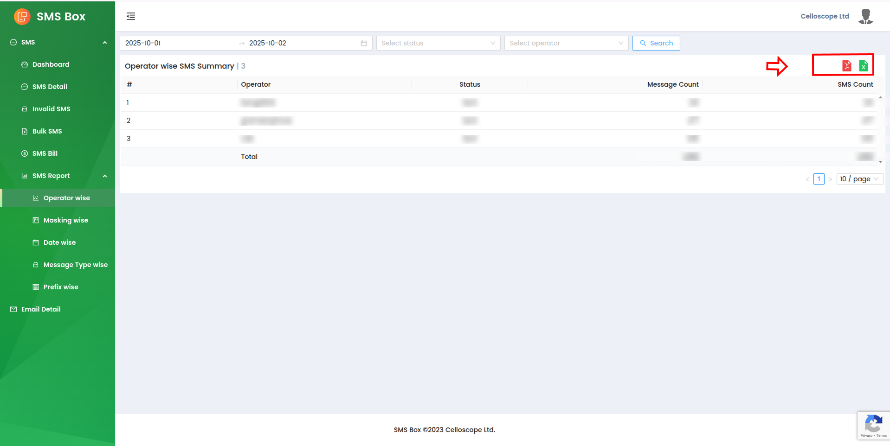Viewport: 890px width, 446px height.
Task: Click the start date 2025-10-01 field
Action: 176,43
